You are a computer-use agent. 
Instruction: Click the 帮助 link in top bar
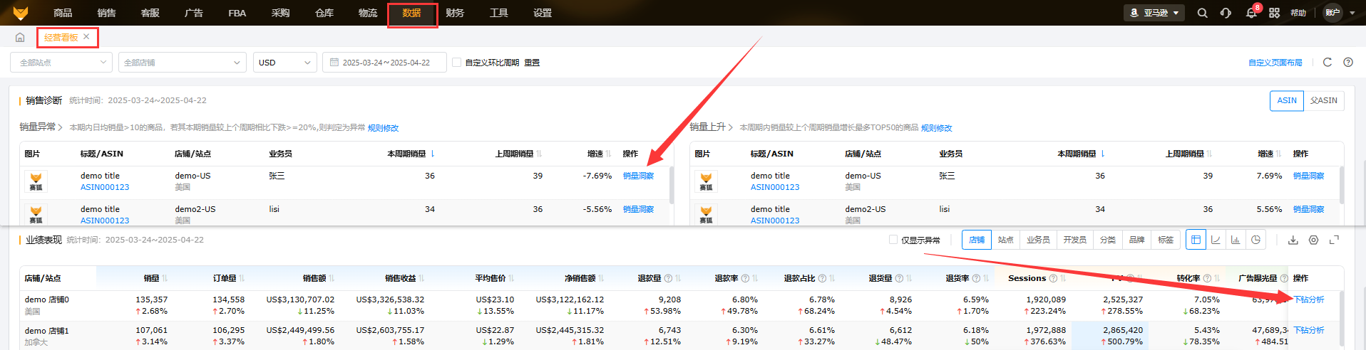pyautogui.click(x=1298, y=13)
